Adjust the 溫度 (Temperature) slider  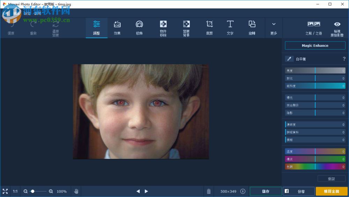click(x=315, y=152)
